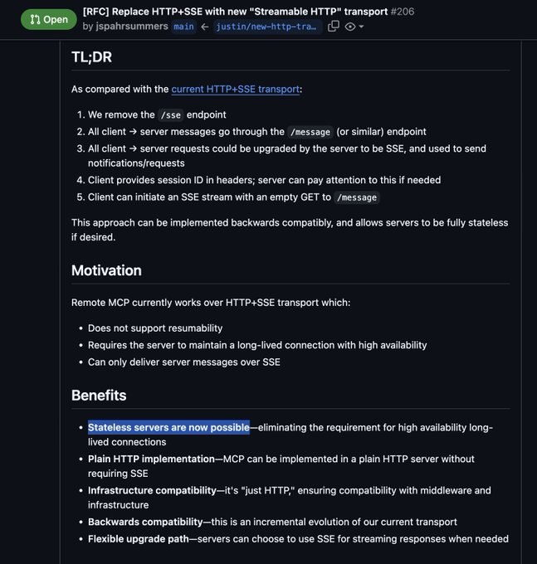This screenshot has width=537, height=564.
Task: Open the eye watch dropdown
Action: click(x=354, y=27)
